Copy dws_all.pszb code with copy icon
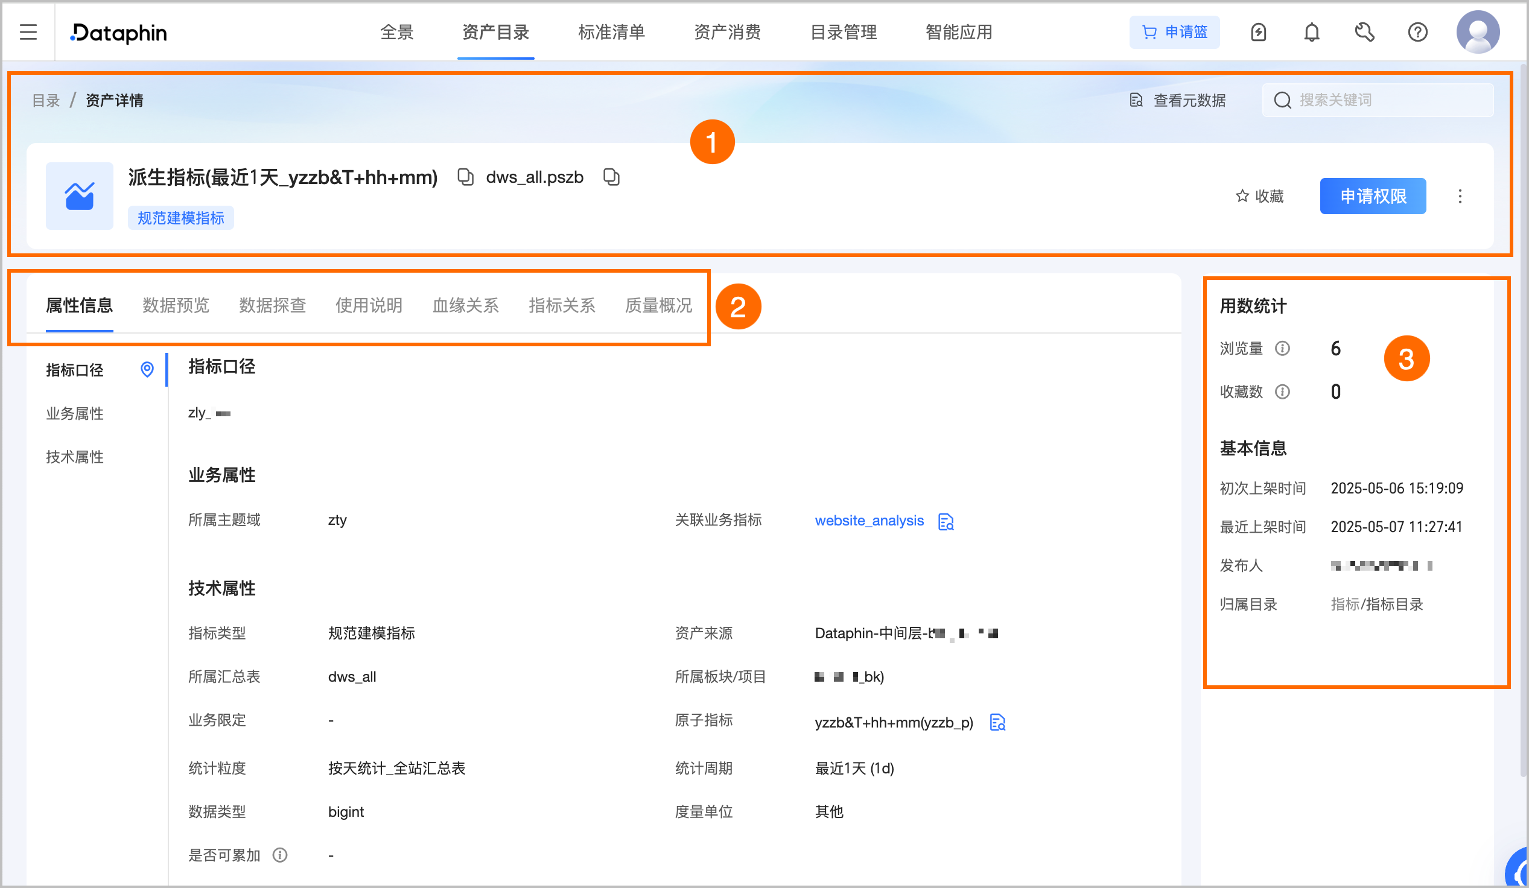1529x888 pixels. [x=611, y=177]
